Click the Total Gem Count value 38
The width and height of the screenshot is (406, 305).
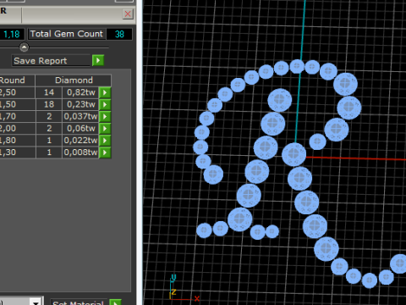(x=119, y=34)
